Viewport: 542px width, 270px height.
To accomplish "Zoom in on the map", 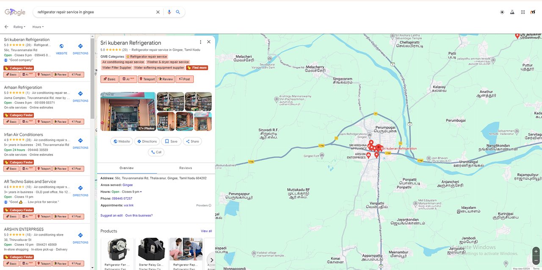I will pos(536,251).
